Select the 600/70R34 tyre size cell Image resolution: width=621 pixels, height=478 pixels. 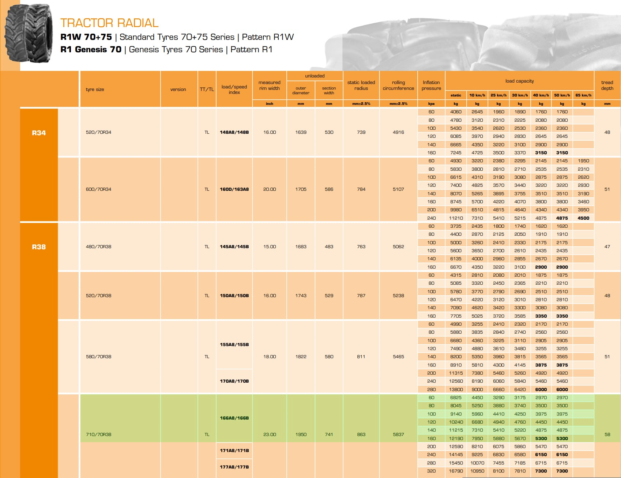(x=99, y=189)
